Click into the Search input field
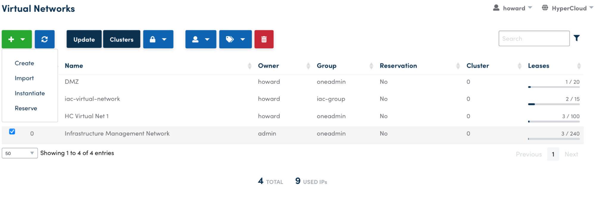Screen dimensions: 595x208 point(534,39)
